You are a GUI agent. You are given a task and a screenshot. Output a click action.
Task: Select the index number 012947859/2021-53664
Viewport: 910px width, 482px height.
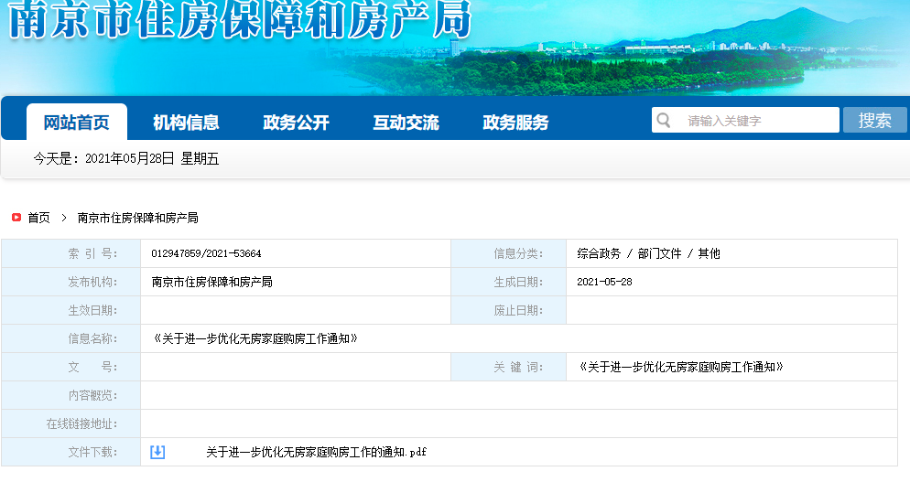coord(206,253)
